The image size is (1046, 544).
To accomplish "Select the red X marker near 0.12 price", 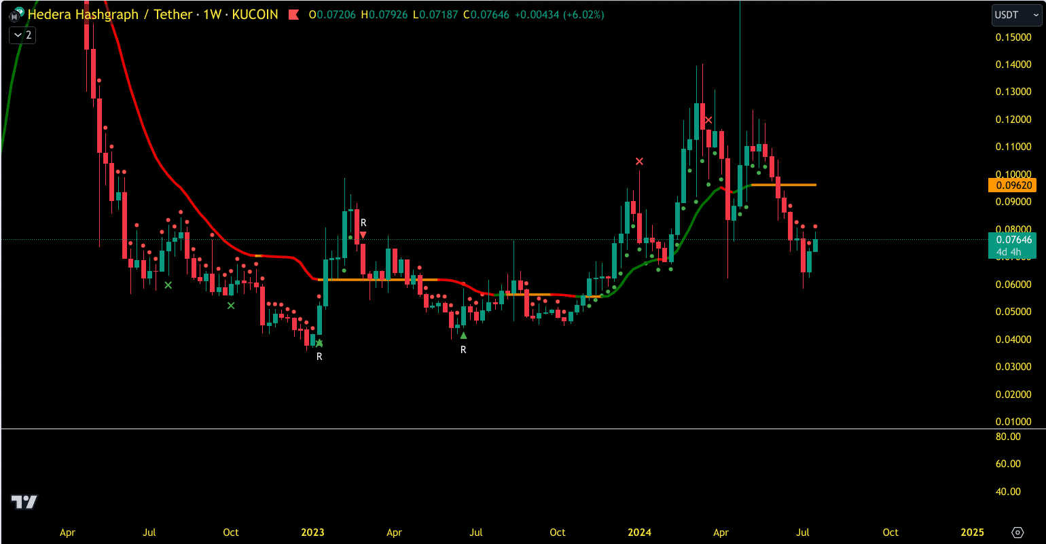I will 708,120.
